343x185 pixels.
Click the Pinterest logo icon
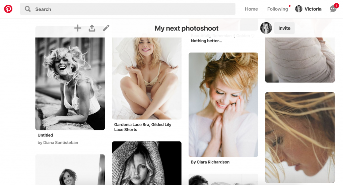[x=8, y=9]
